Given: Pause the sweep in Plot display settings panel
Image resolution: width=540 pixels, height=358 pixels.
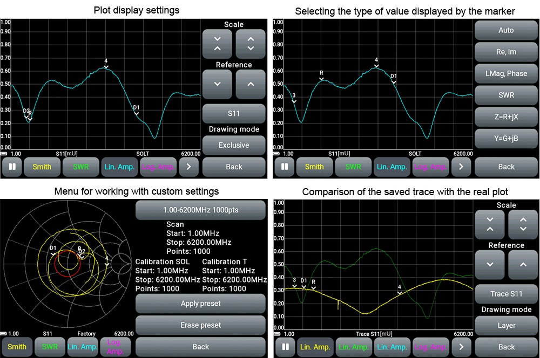Looking at the screenshot, I should point(12,167).
